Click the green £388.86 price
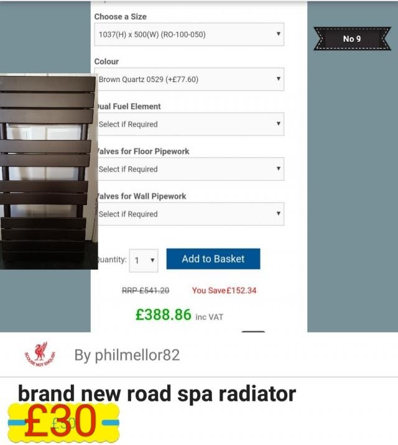 (164, 314)
